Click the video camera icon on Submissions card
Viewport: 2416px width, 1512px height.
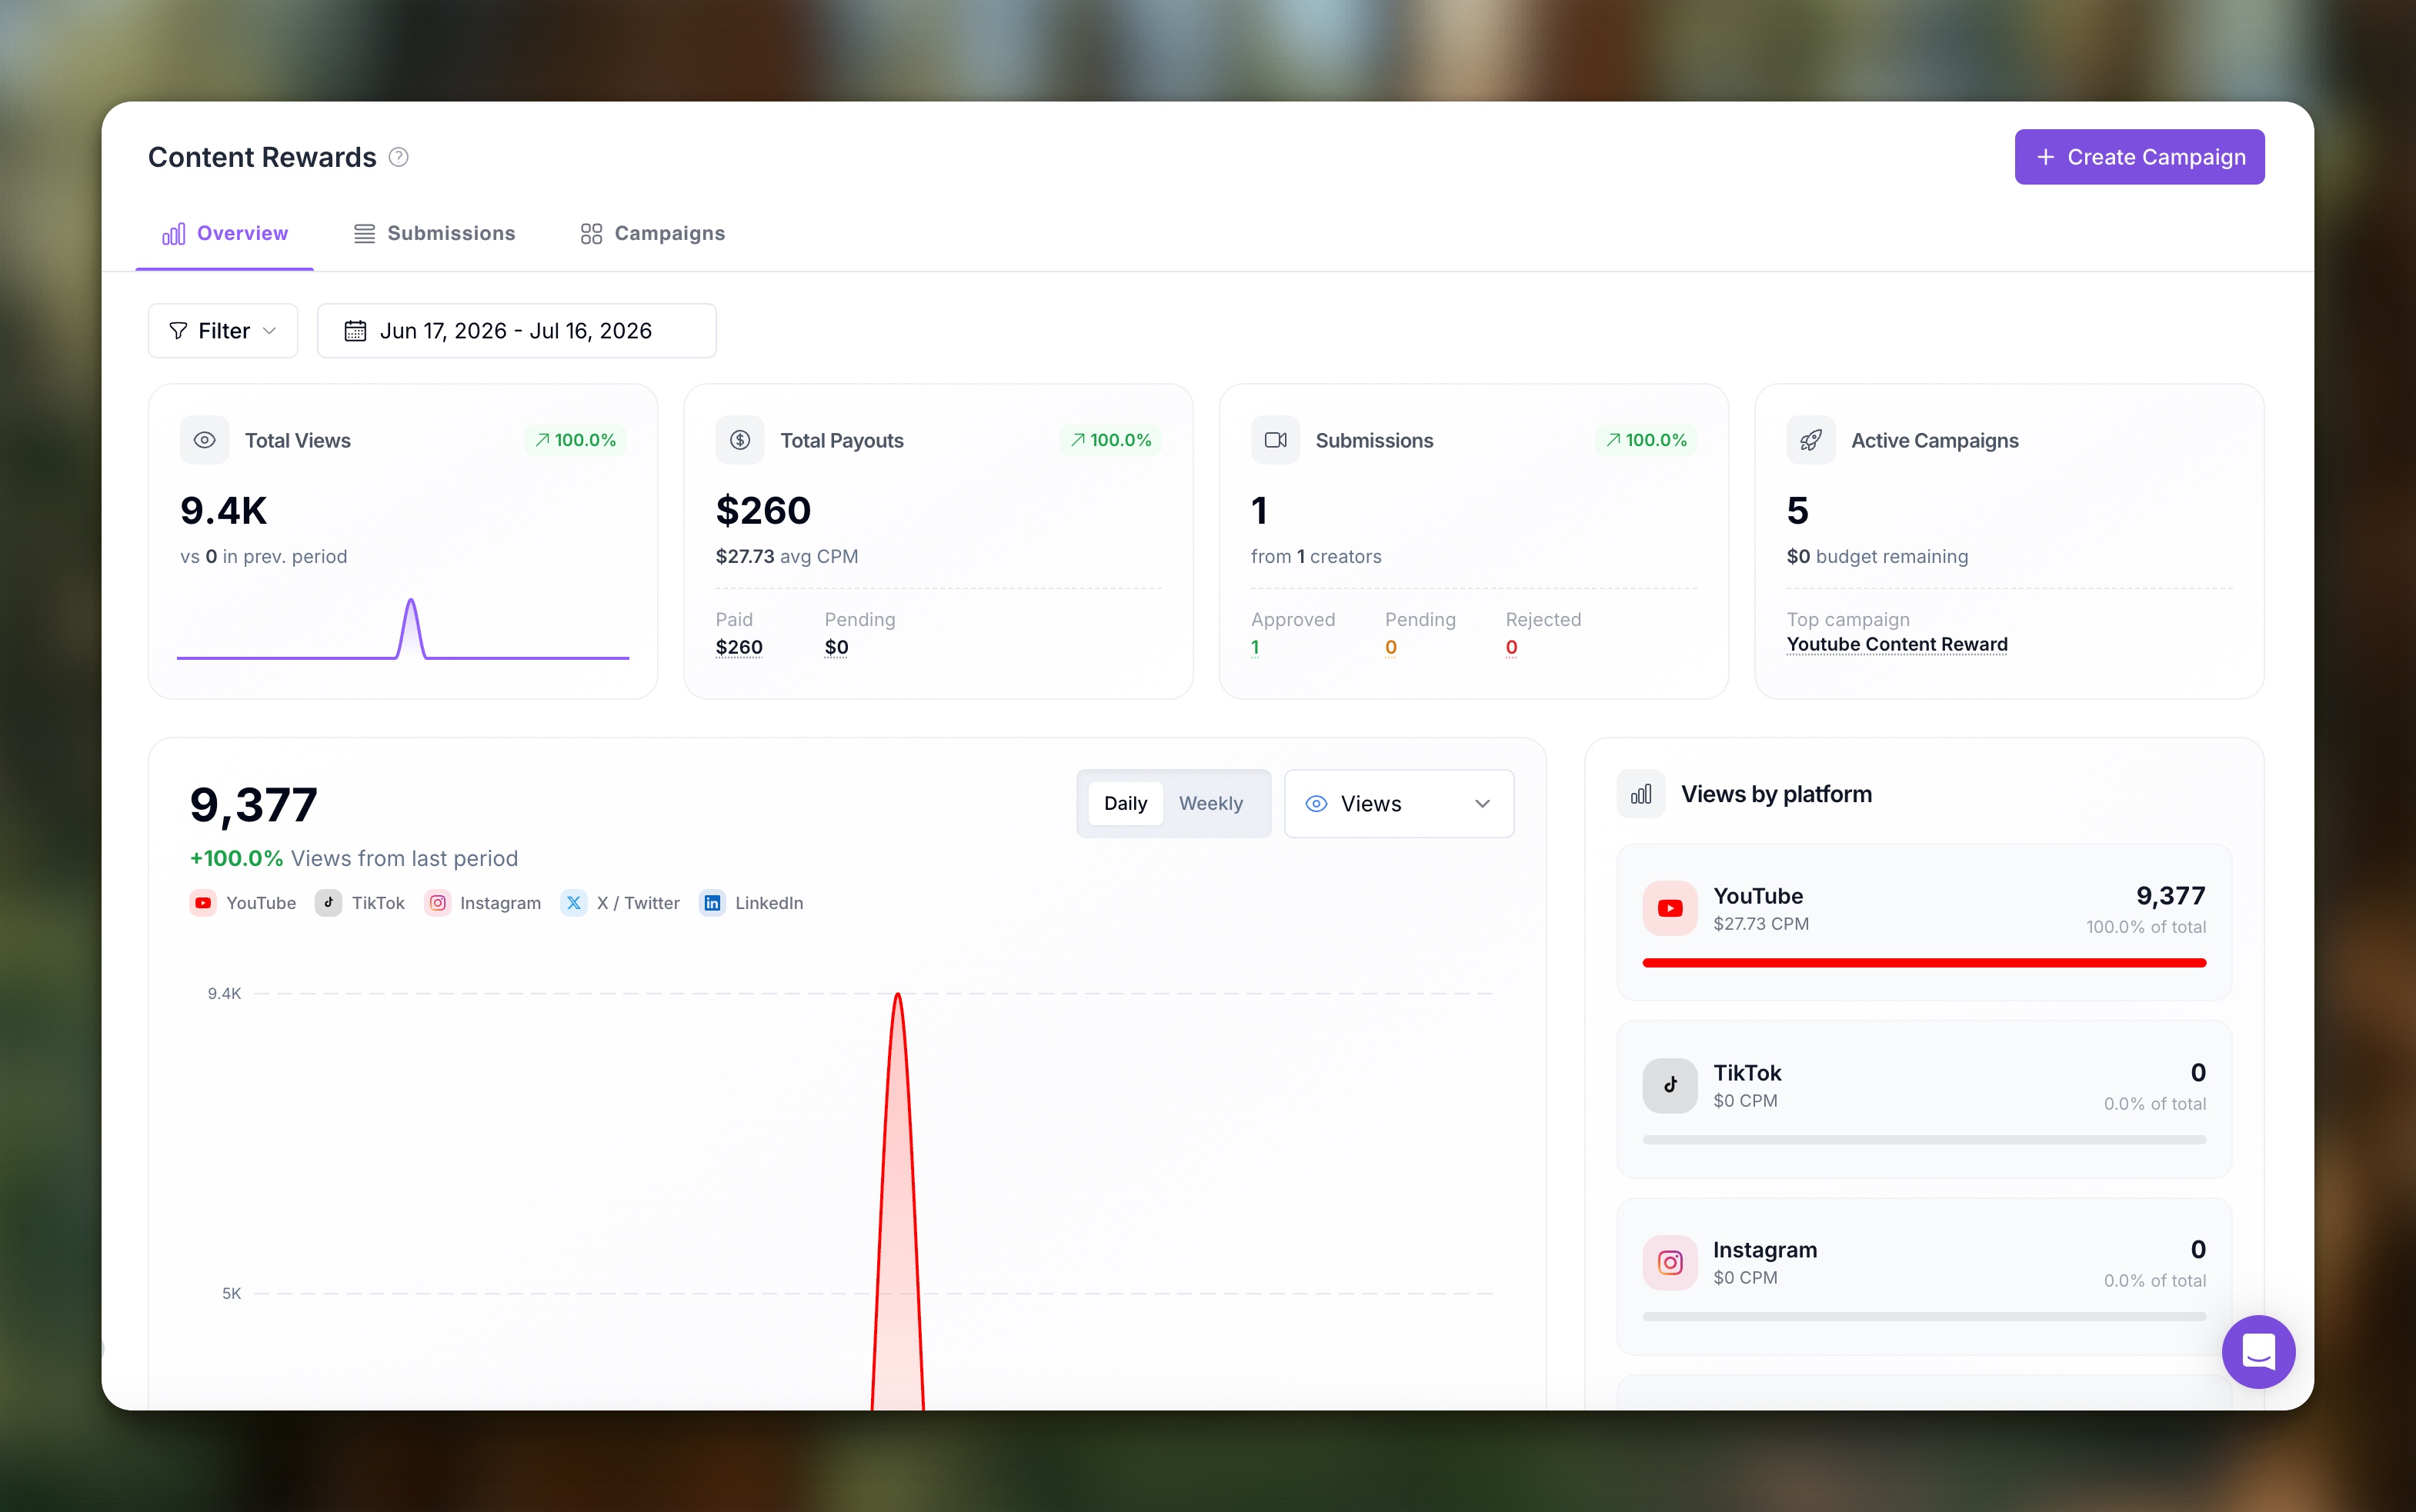(1276, 440)
